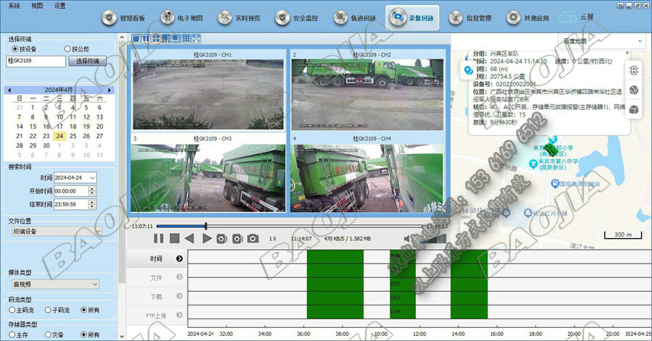Open the 媒体类型 音视频 dropdown

coord(54,285)
